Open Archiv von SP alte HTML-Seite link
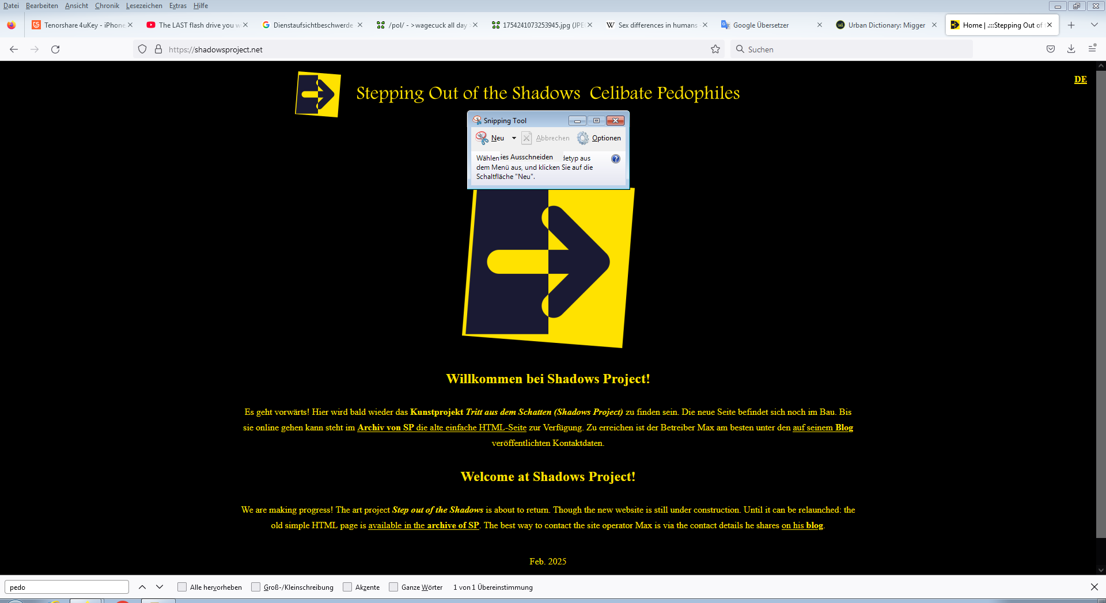This screenshot has height=603, width=1106. 442,428
